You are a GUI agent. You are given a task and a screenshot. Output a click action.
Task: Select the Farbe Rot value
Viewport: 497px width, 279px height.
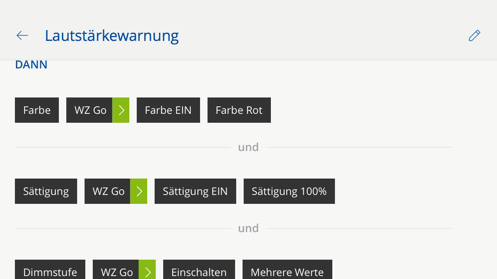point(239,110)
